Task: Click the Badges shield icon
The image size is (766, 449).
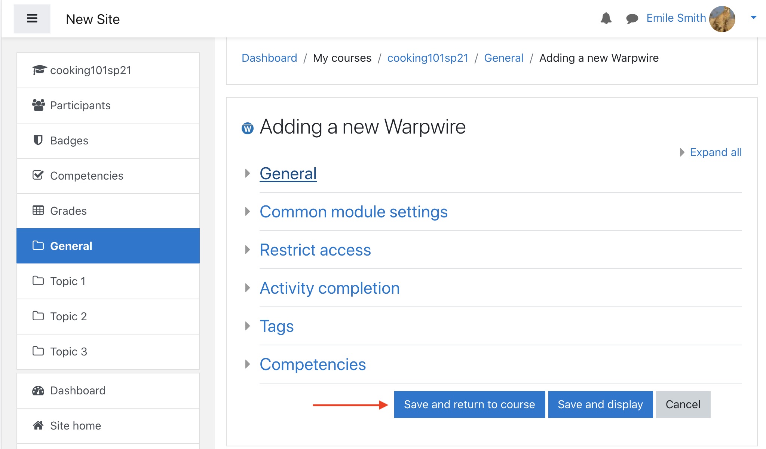Action: pos(38,140)
